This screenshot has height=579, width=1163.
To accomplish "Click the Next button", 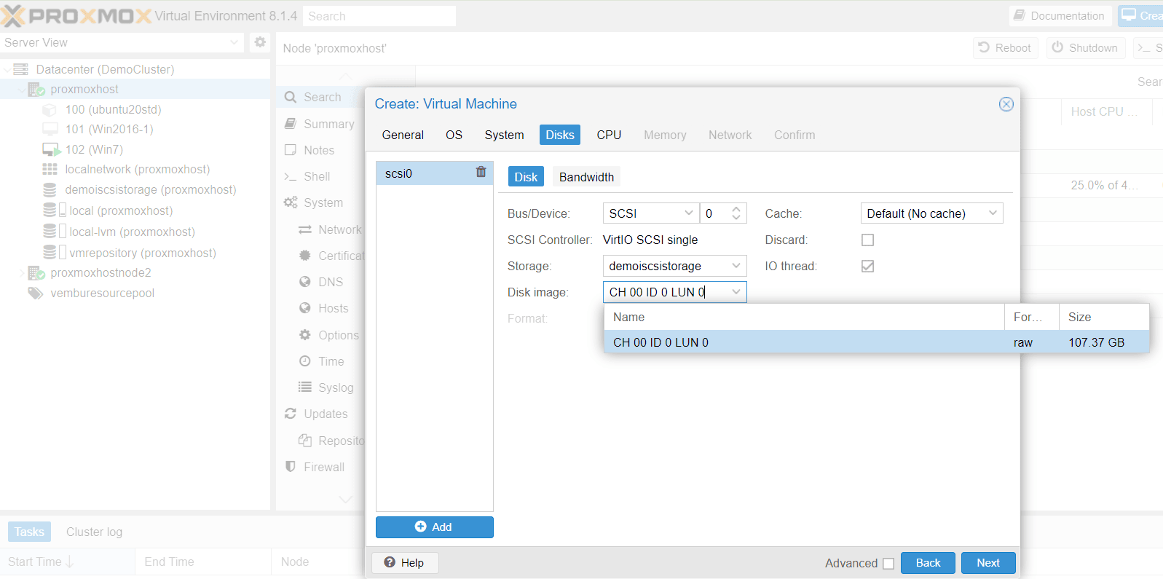I will tap(987, 563).
